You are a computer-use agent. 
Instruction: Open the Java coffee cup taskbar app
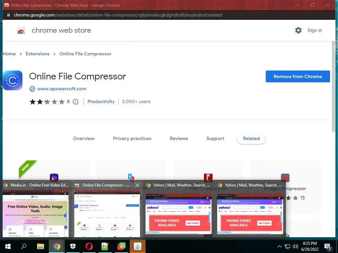tap(138, 246)
